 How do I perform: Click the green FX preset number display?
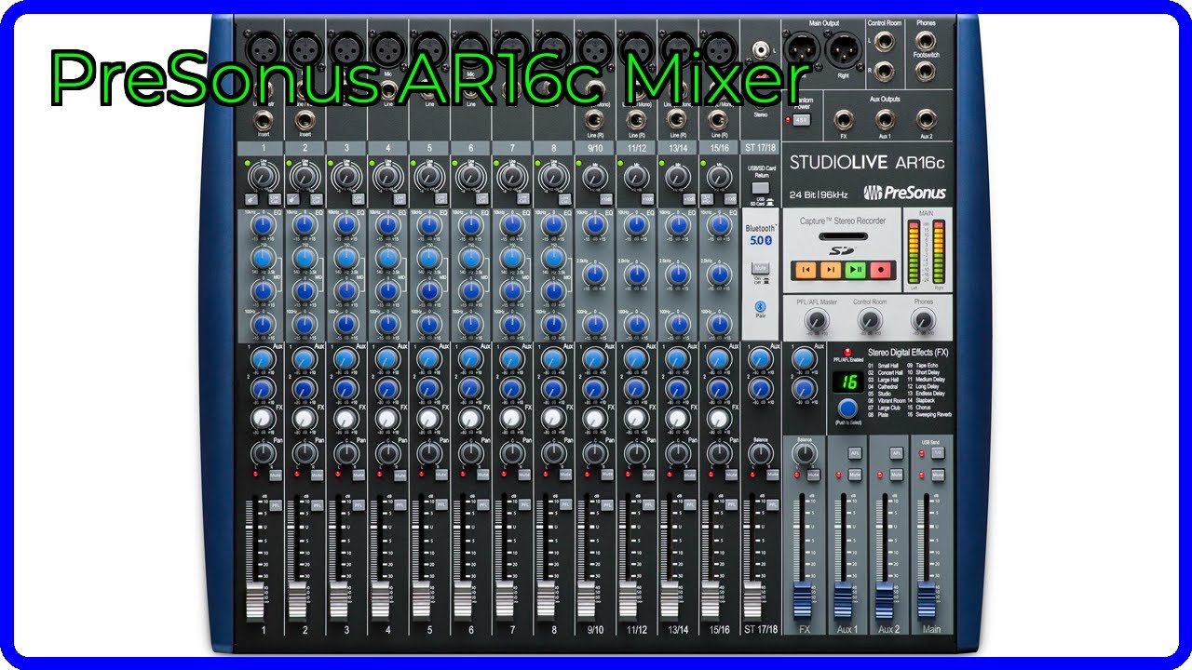pos(848,382)
